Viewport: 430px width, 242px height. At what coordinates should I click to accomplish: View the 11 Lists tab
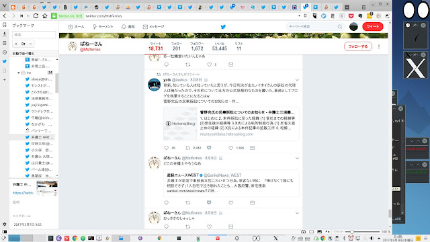tap(239, 46)
